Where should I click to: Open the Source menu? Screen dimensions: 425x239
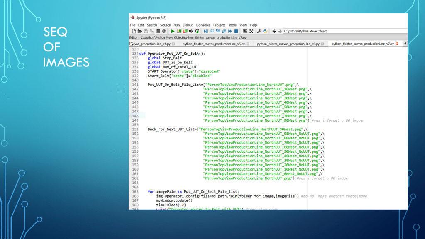point(166,25)
